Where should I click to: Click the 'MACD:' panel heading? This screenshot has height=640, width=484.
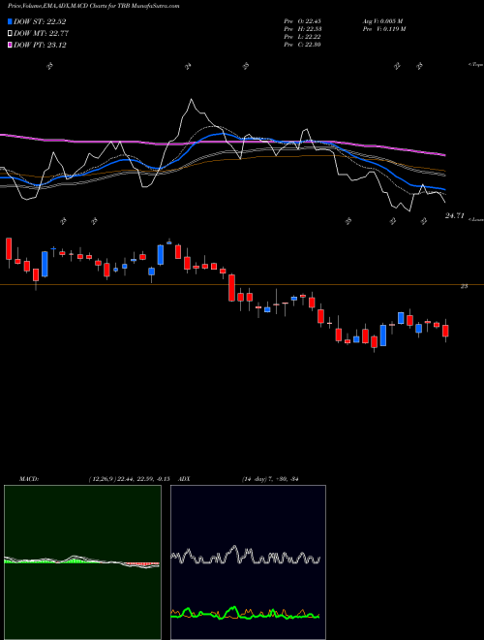(29, 479)
